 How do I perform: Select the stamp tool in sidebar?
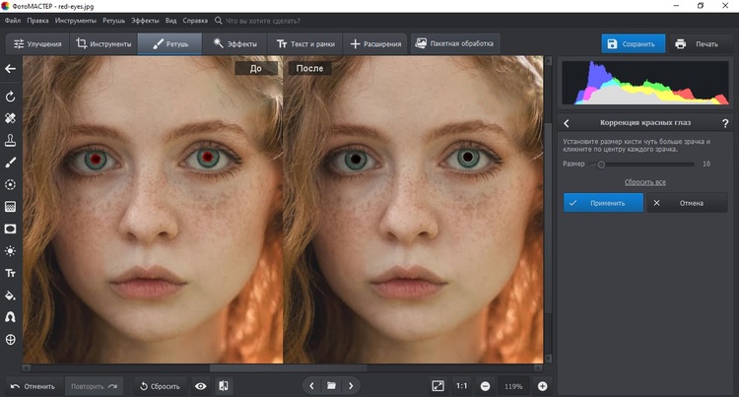tap(11, 140)
